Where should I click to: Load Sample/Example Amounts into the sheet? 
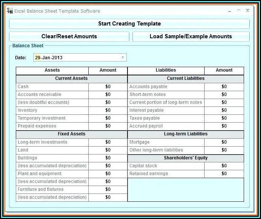[191, 36]
